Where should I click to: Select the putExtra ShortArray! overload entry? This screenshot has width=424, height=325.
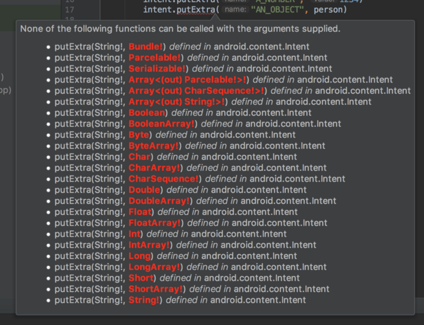coord(192,289)
